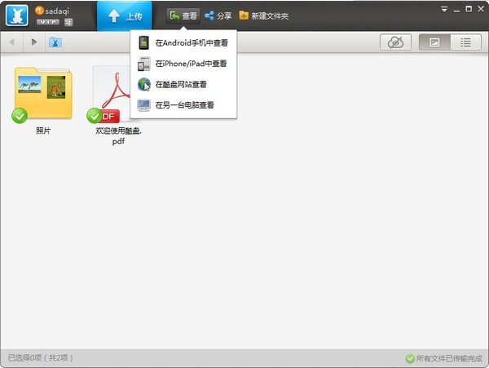This screenshot has height=368, width=489.
Task: Click the 上传 upload button
Action: (x=124, y=16)
